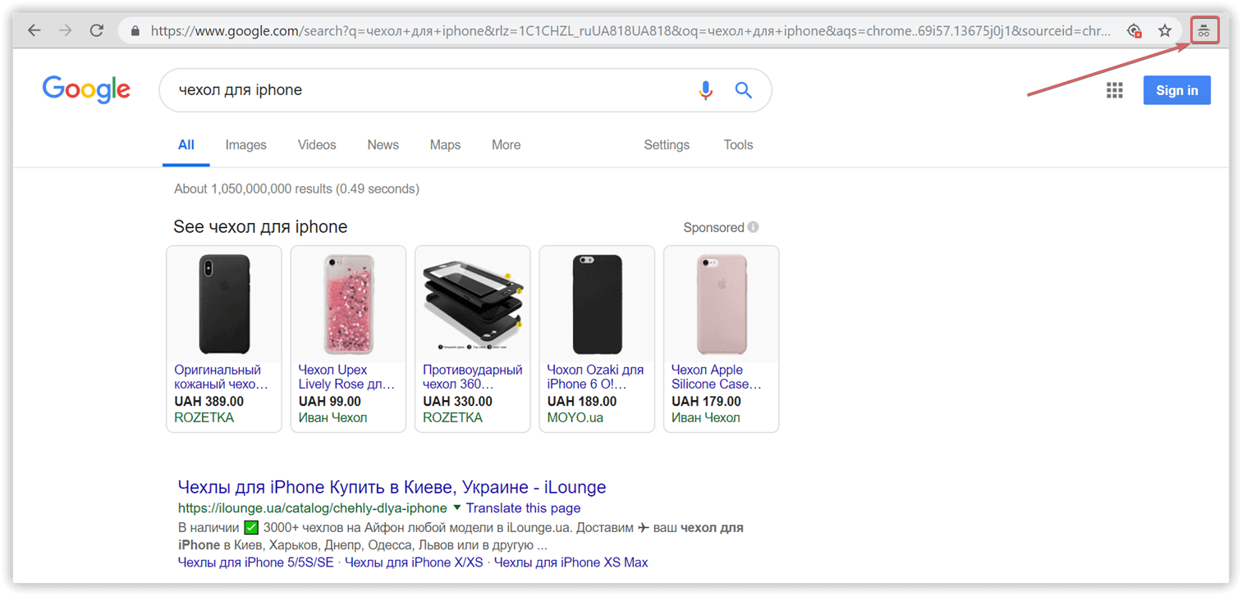Start voice search with the microphone
This screenshot has width=1242, height=596.
706,90
